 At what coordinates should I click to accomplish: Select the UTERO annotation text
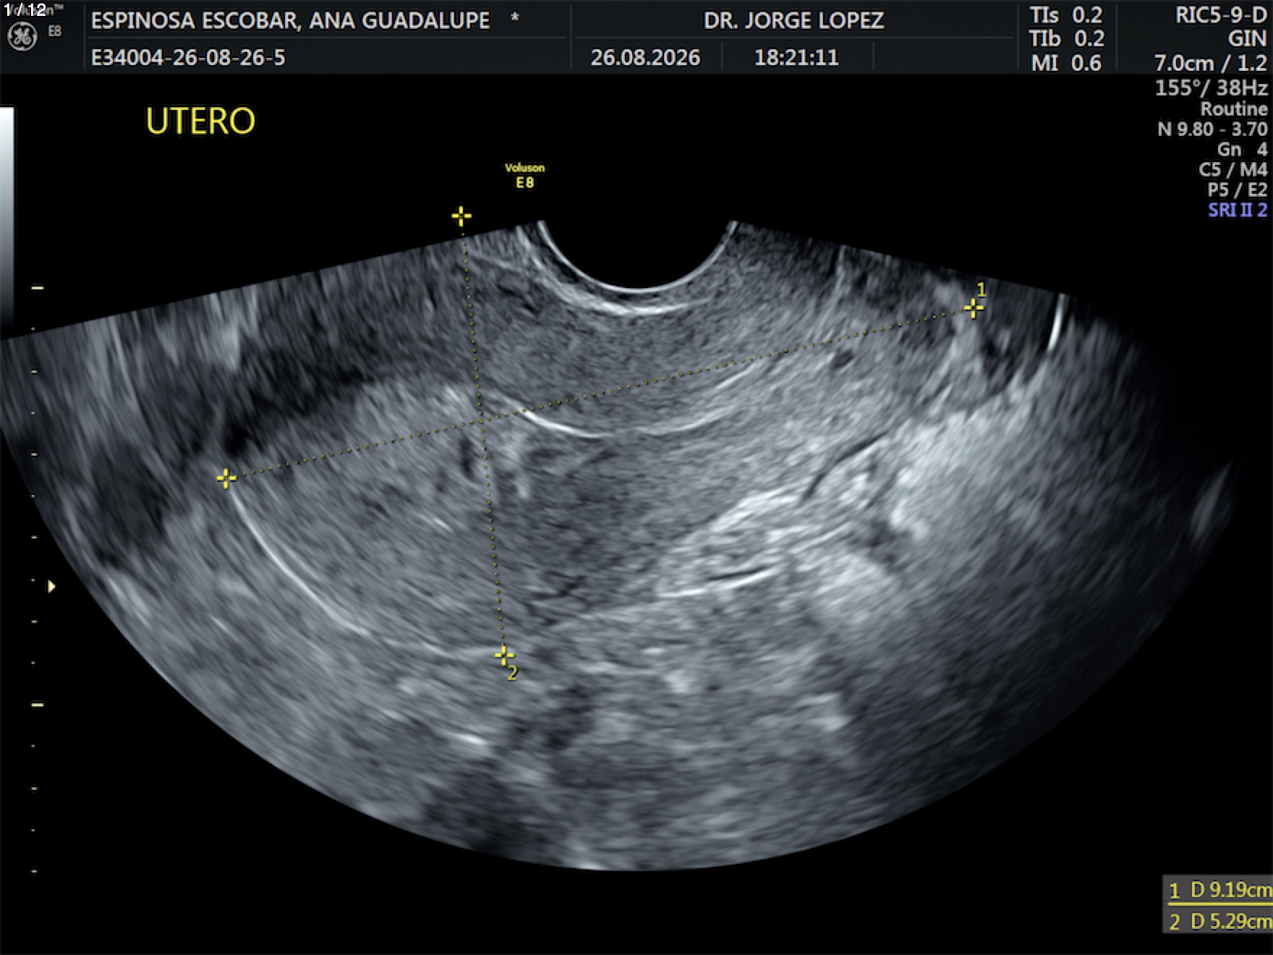pos(200,121)
